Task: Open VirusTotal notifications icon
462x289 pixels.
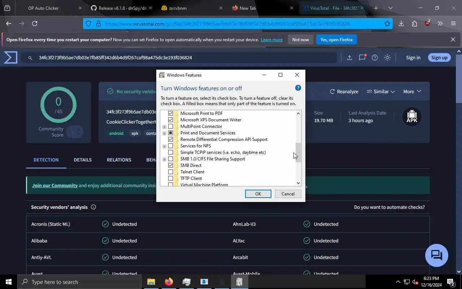Action: [x=362, y=57]
